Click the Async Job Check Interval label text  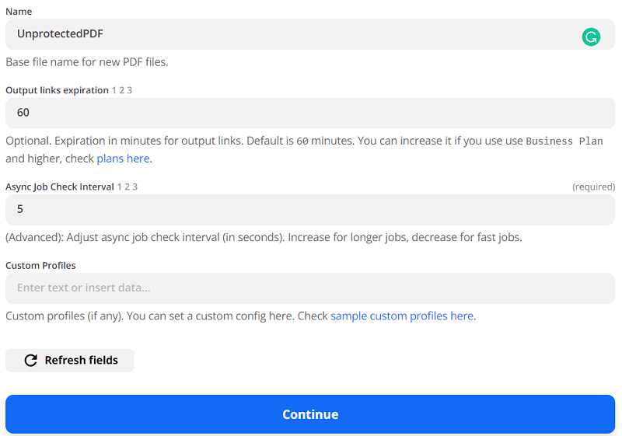point(60,187)
